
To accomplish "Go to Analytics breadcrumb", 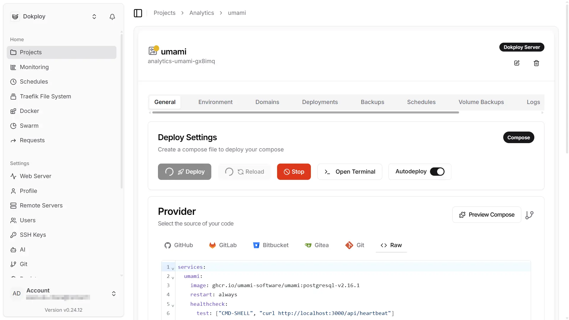I will (x=202, y=13).
